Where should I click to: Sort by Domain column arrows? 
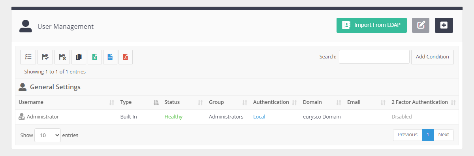click(x=339, y=102)
